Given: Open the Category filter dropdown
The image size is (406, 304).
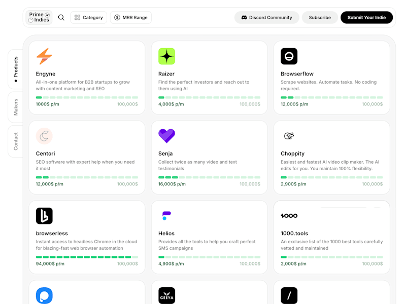Looking at the screenshot, I should [88, 17].
